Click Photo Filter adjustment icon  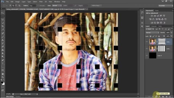159,19
